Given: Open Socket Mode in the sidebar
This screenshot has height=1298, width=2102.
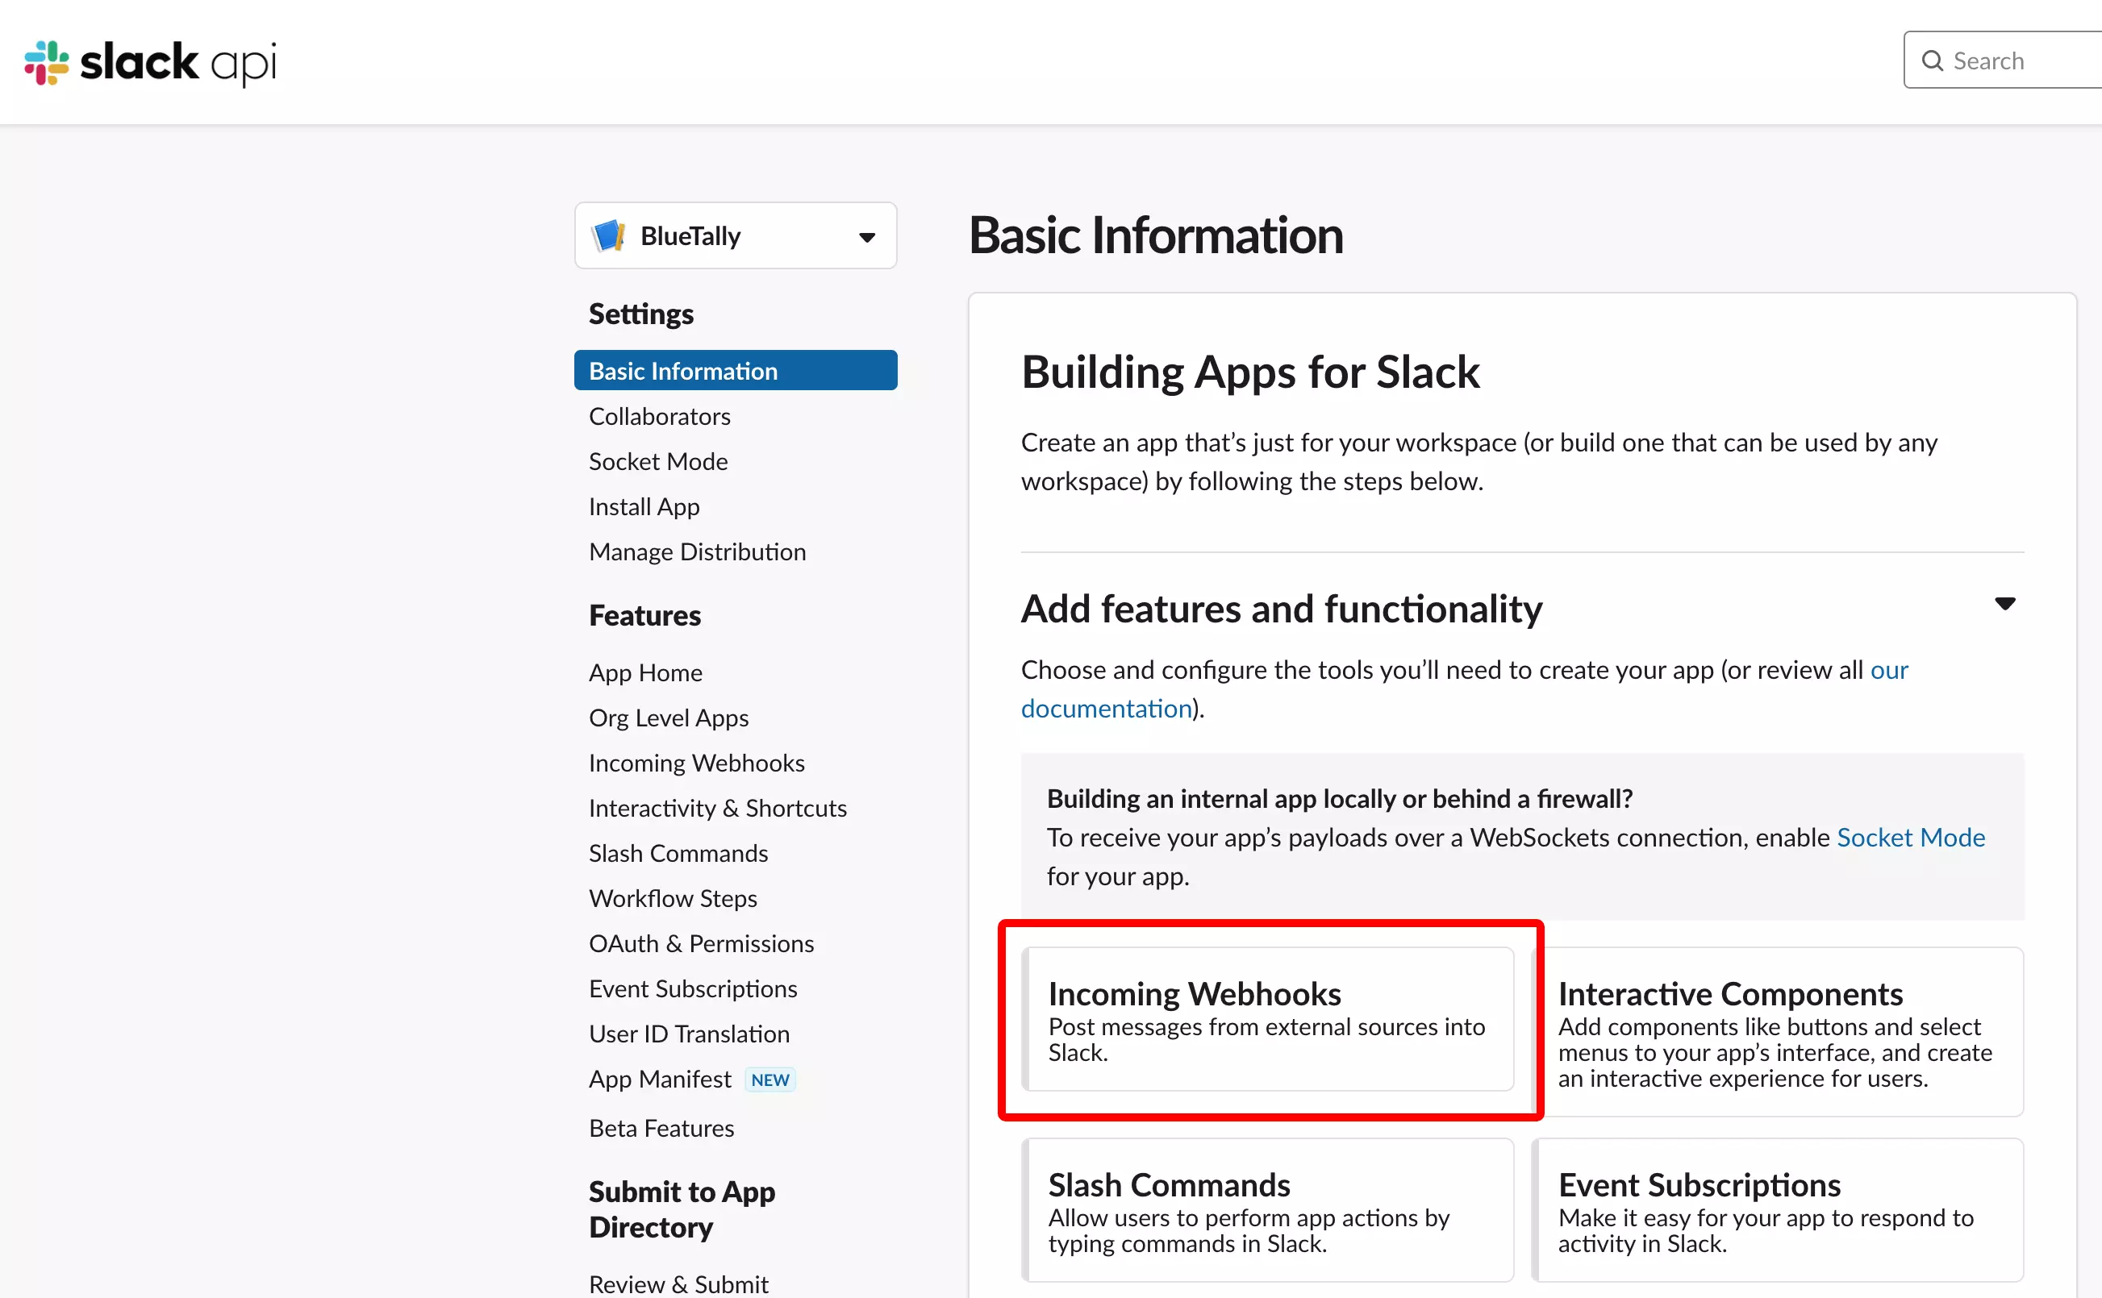Looking at the screenshot, I should (x=657, y=462).
